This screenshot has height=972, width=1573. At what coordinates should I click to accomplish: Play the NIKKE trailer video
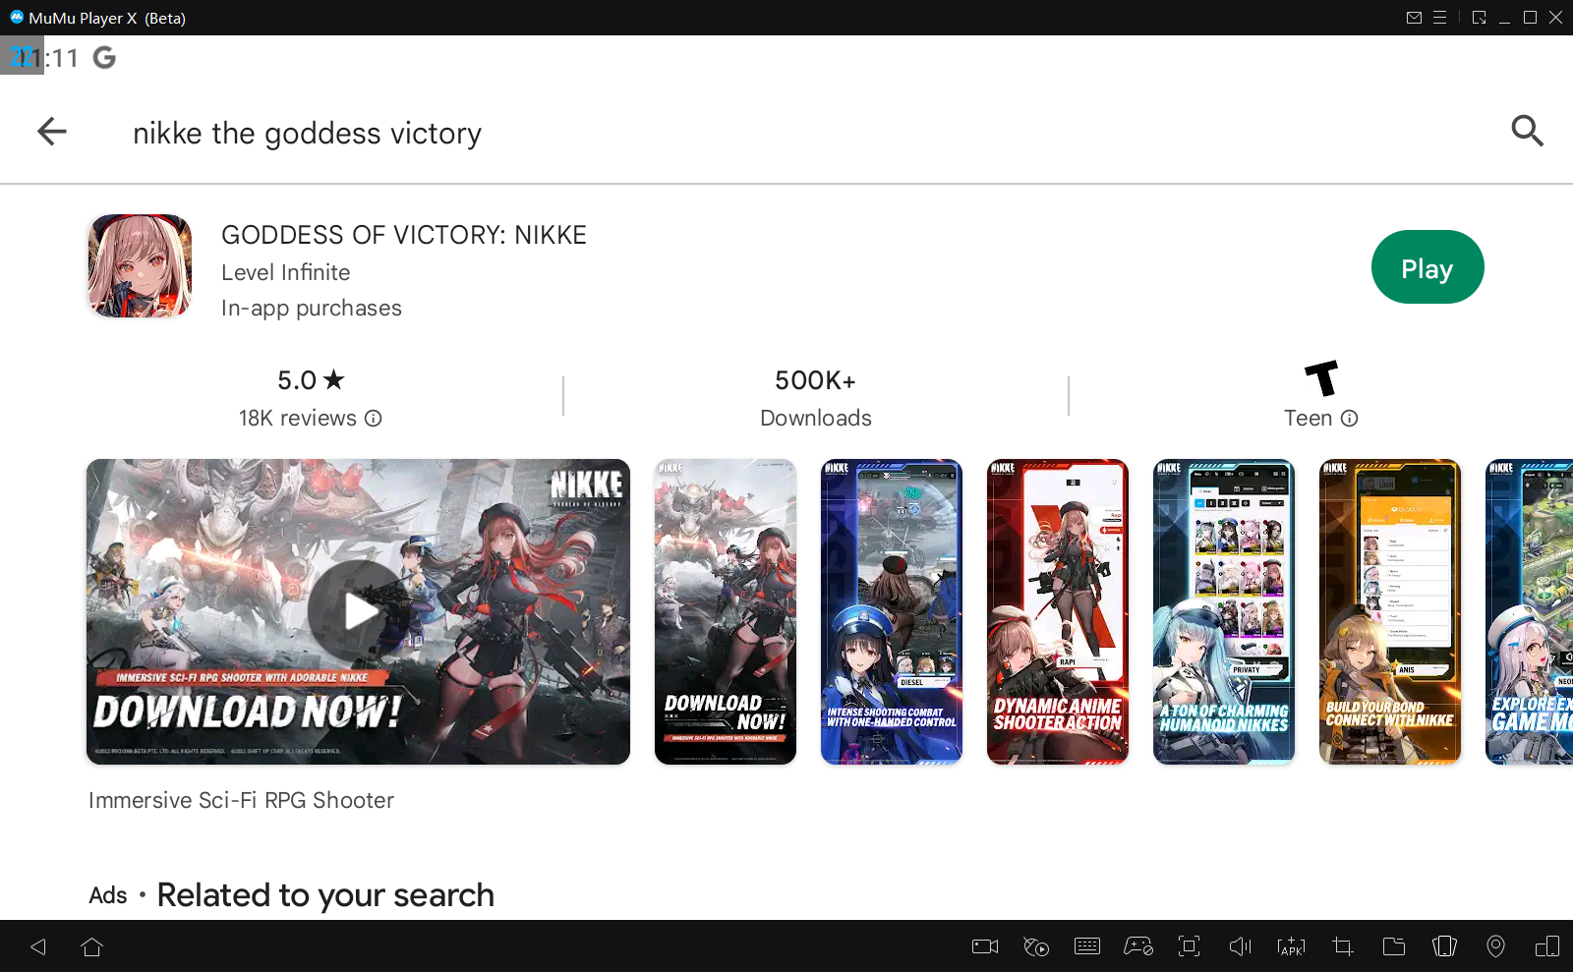click(x=358, y=611)
